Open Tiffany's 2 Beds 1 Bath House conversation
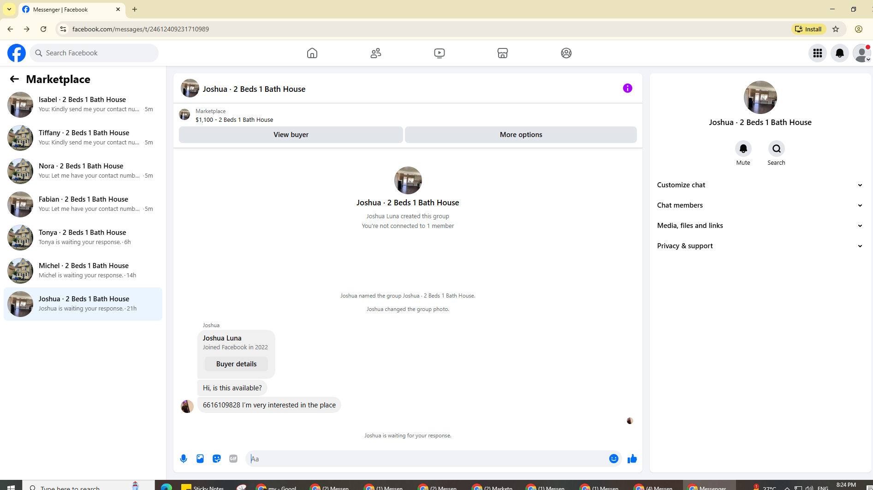Image resolution: width=873 pixels, height=490 pixels. point(83,138)
